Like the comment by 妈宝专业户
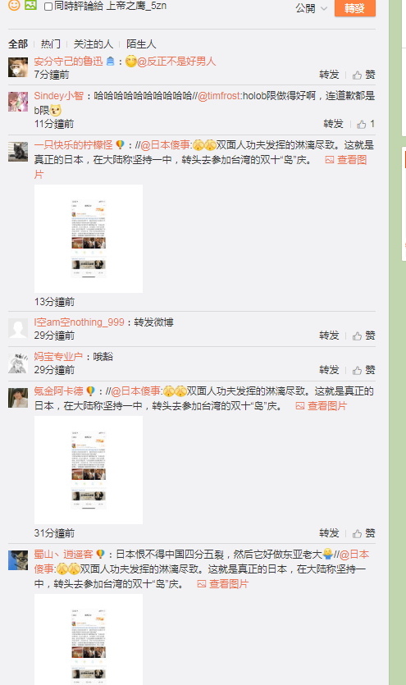This screenshot has height=685, width=406. point(363,370)
